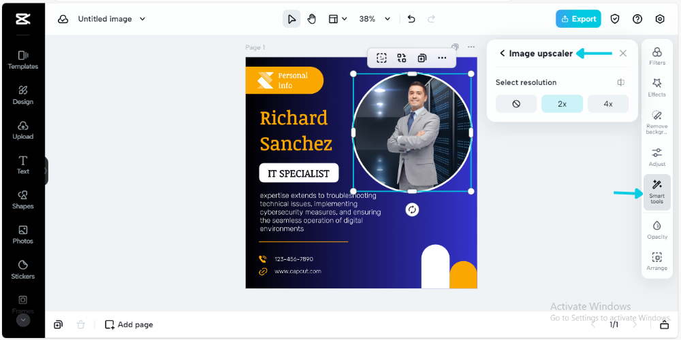Open the Filters tool
Viewport: 681px width, 340px height.
[657, 56]
